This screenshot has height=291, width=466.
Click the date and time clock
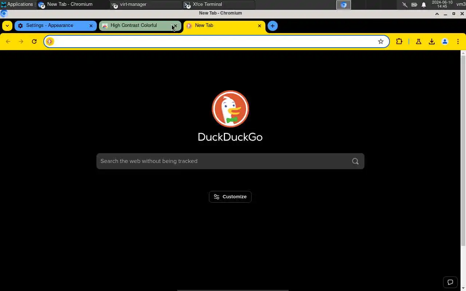tap(442, 4)
